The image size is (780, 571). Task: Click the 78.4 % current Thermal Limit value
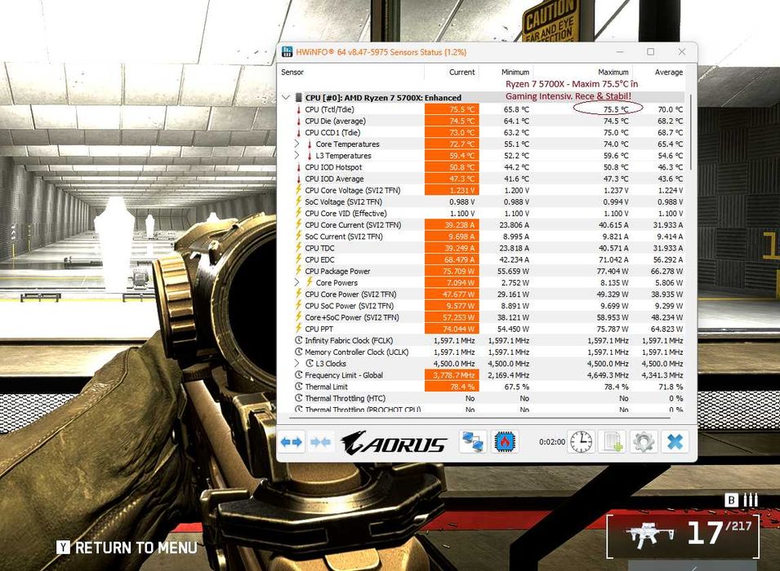coord(452,387)
